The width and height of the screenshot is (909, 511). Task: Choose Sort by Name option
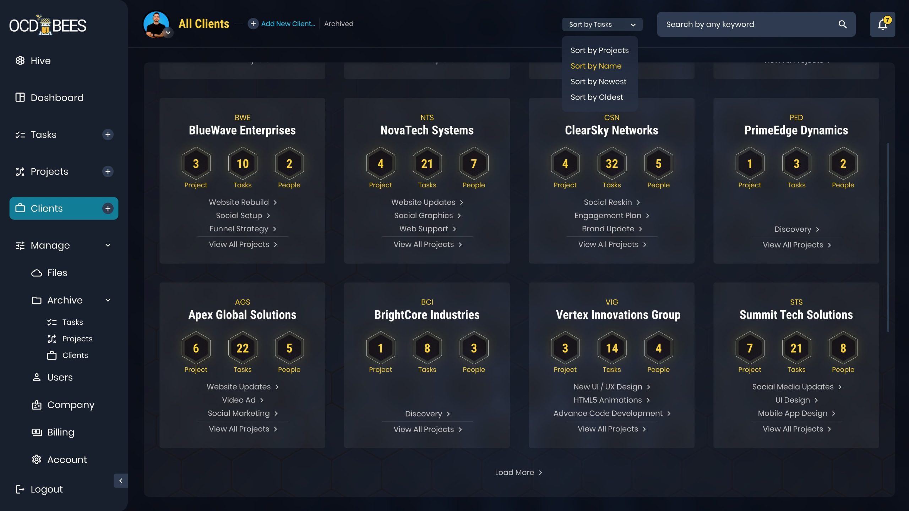click(x=596, y=66)
